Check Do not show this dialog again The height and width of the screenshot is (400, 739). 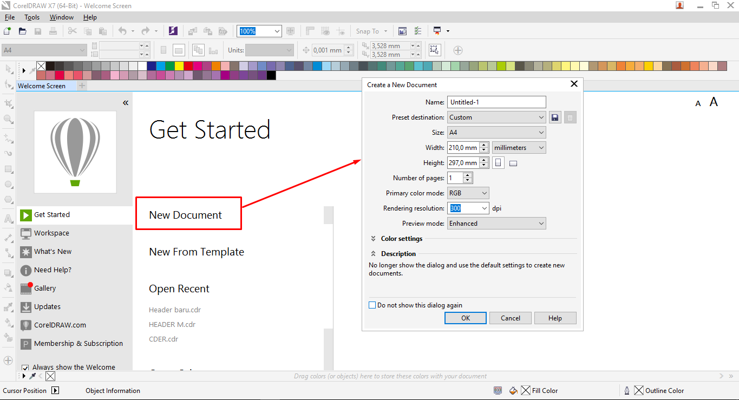point(372,305)
